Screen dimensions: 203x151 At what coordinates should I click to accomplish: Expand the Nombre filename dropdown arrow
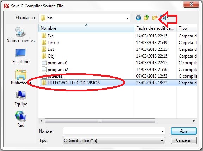coord(162,131)
